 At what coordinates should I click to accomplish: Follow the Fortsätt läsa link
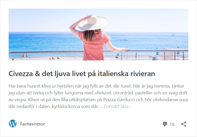116,106
